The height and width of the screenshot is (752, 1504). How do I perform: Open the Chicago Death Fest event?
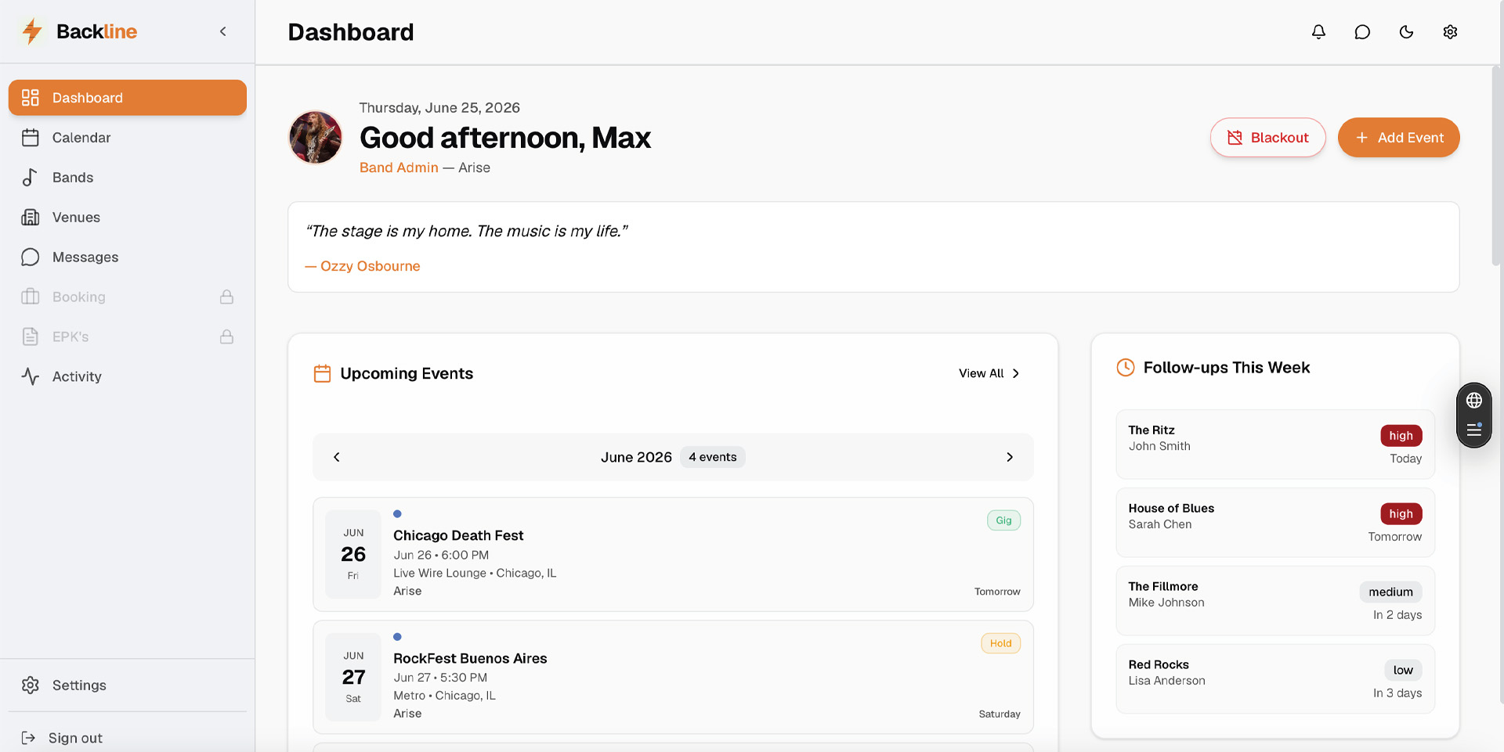click(x=673, y=555)
